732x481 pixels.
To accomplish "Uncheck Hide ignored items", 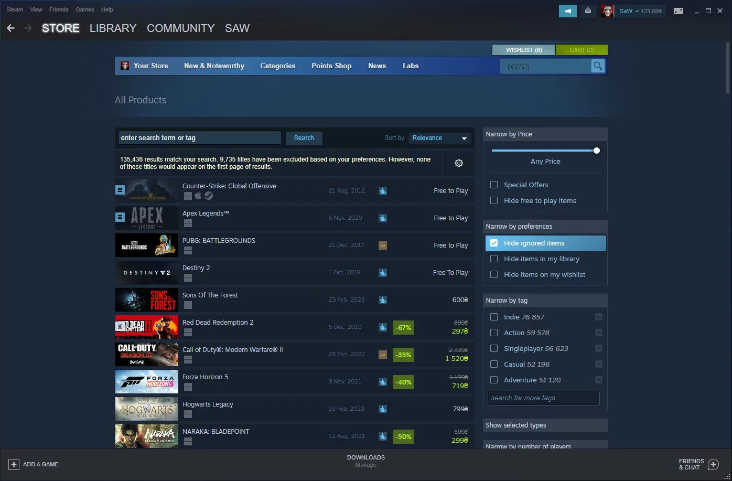I will coord(494,243).
